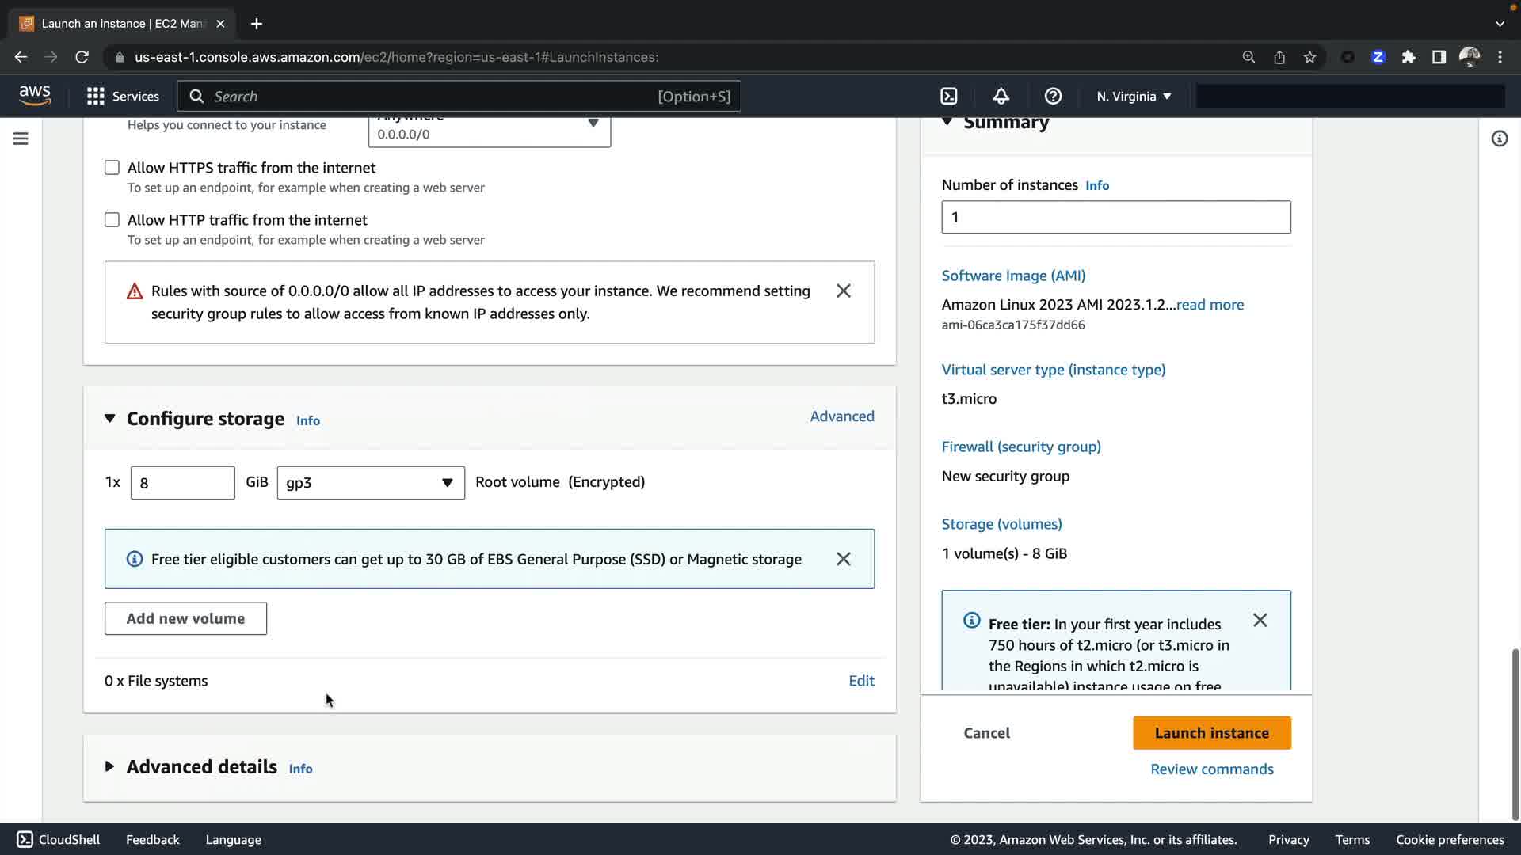
Task: Open the Review commands link
Action: pos(1211,769)
